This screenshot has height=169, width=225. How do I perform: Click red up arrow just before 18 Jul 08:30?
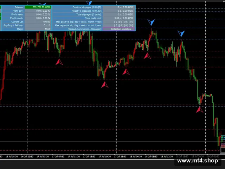[147, 56]
